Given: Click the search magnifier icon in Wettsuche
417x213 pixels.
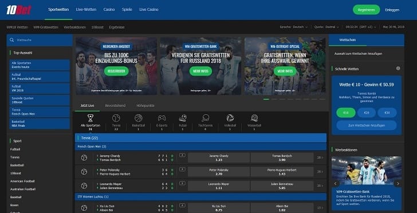Looking at the screenshot, I should tap(11, 40).
